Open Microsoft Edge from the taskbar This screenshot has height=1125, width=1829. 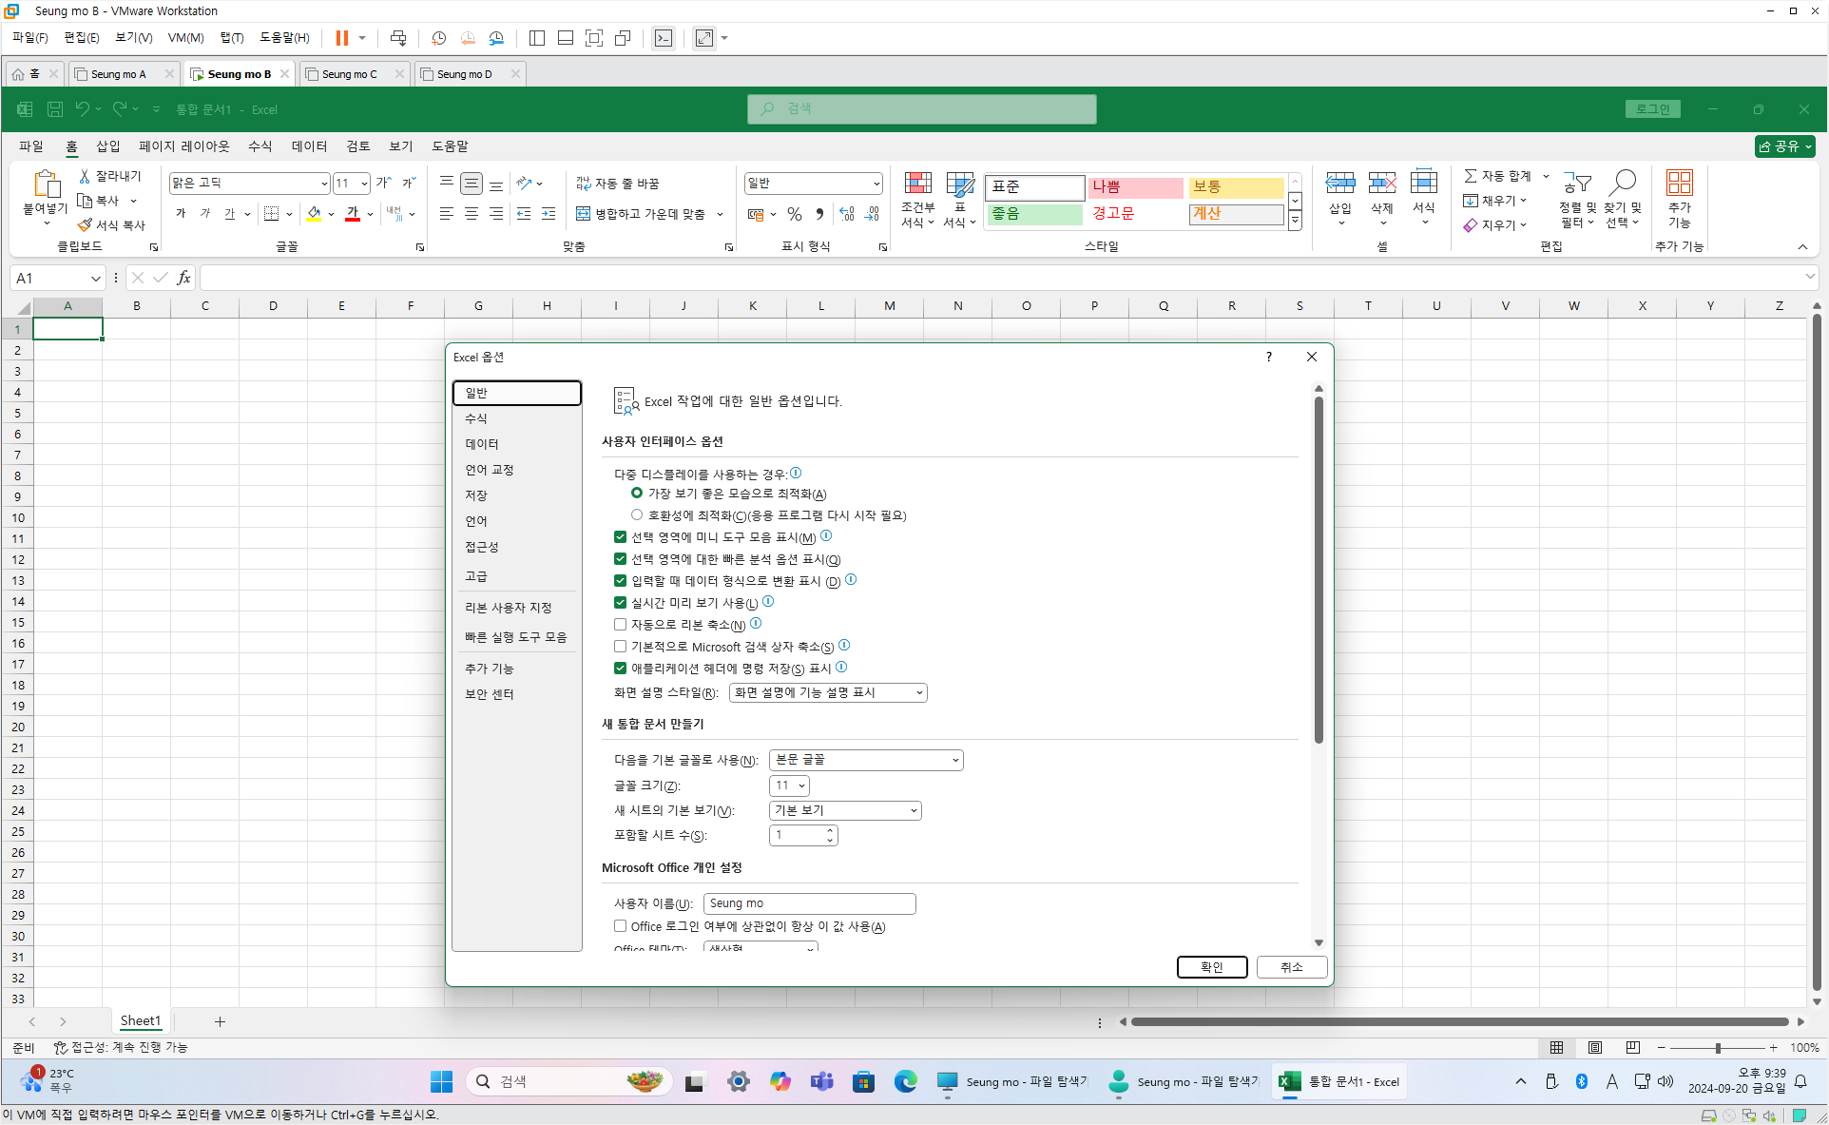[x=905, y=1081]
